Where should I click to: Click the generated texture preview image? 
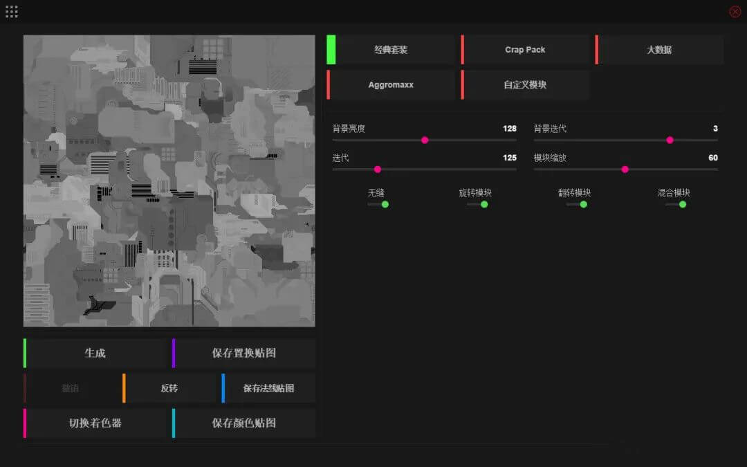point(169,181)
